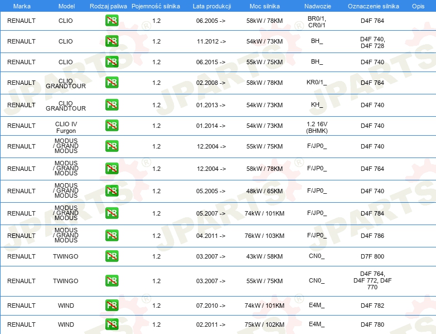Click the power value 76kW / 103KM
The image size is (436, 334).
tap(264, 235)
